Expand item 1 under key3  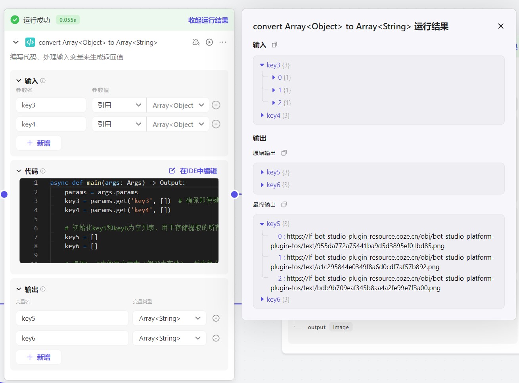coord(274,90)
